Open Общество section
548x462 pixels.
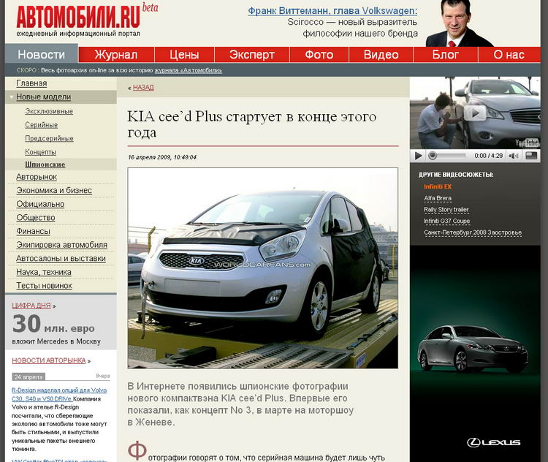pyautogui.click(x=36, y=218)
